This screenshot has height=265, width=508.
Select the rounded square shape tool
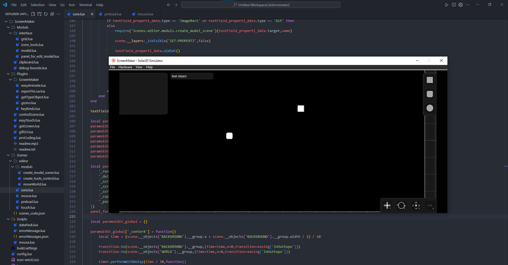point(430,94)
